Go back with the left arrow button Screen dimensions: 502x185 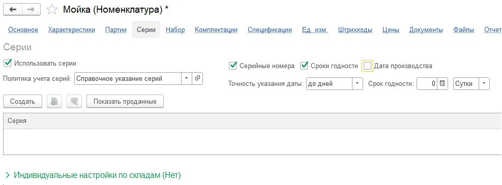click(x=13, y=10)
